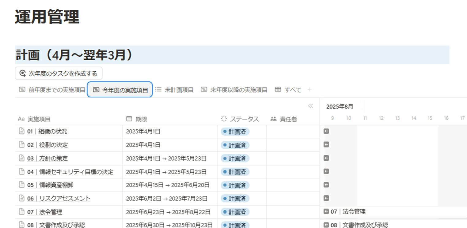The image size is (467, 228).
Task: Edit the 期限 date of 07｜法令管理
Action: [168, 212]
